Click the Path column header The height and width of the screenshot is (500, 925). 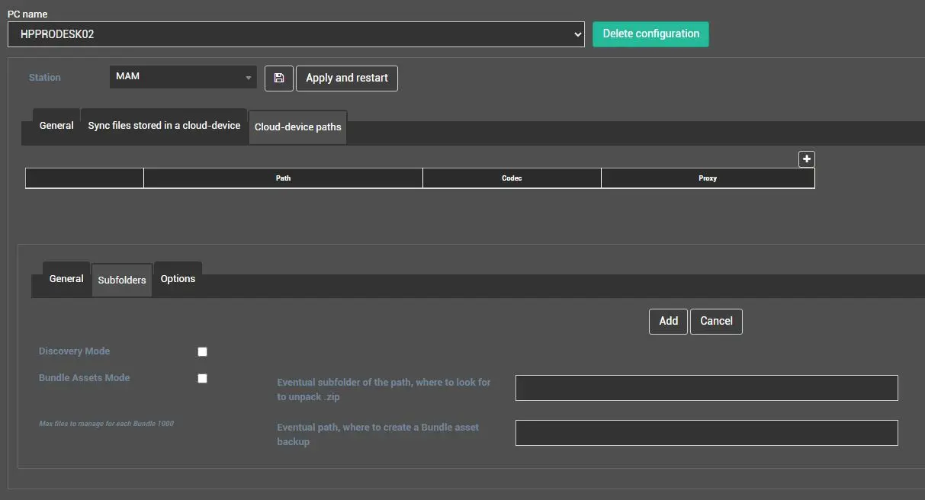(283, 178)
